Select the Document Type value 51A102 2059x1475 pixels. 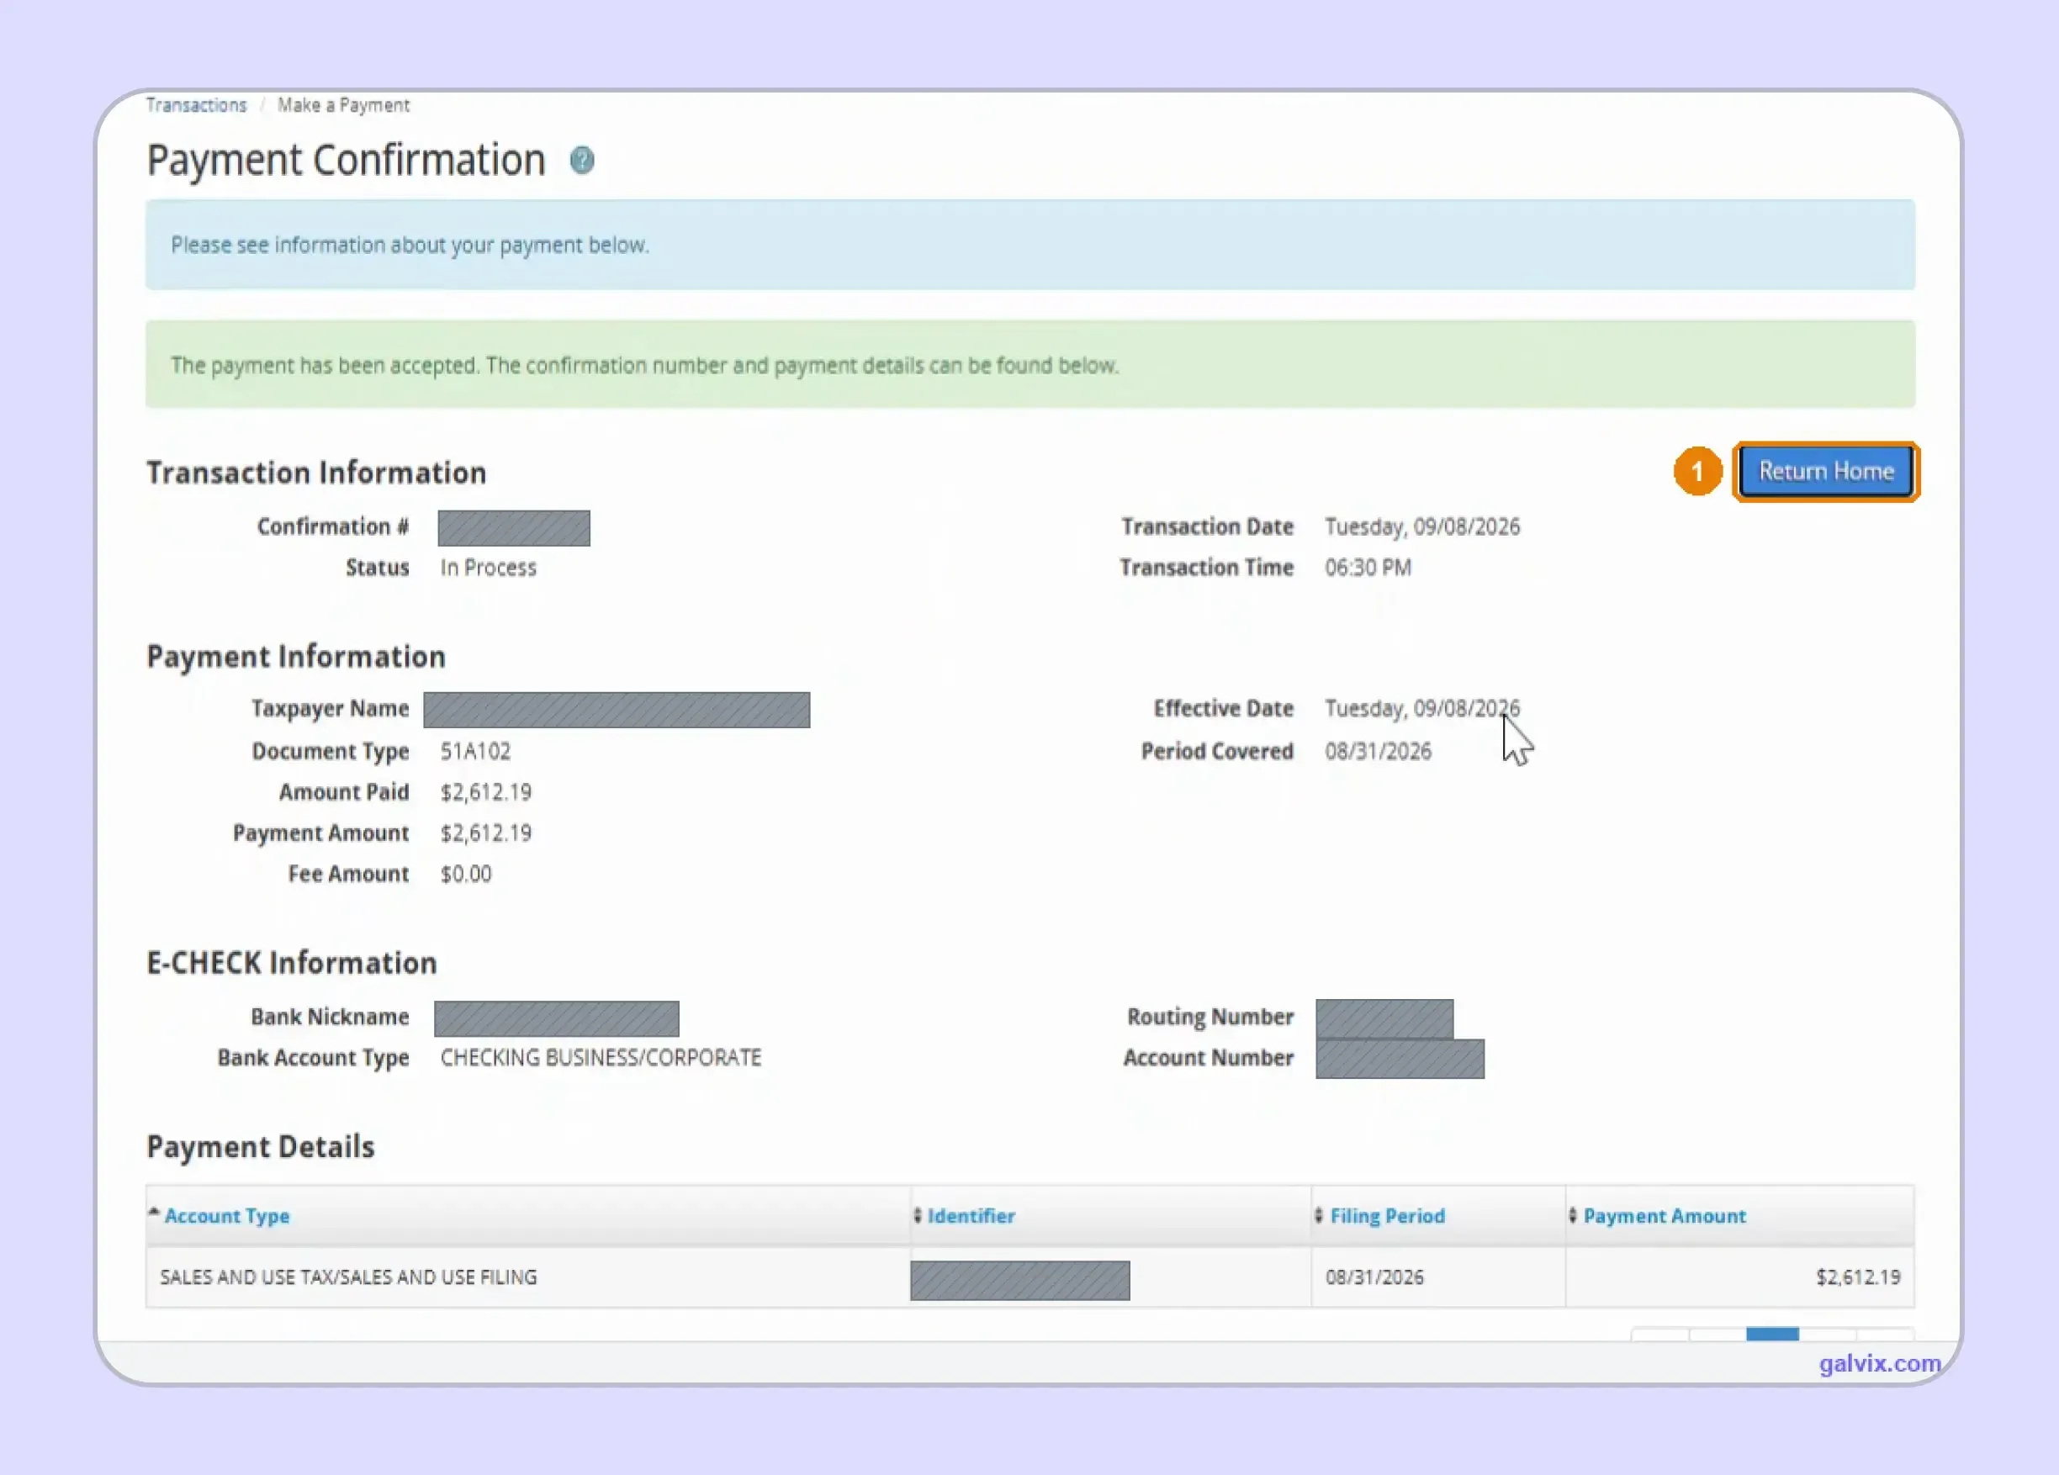tap(476, 752)
